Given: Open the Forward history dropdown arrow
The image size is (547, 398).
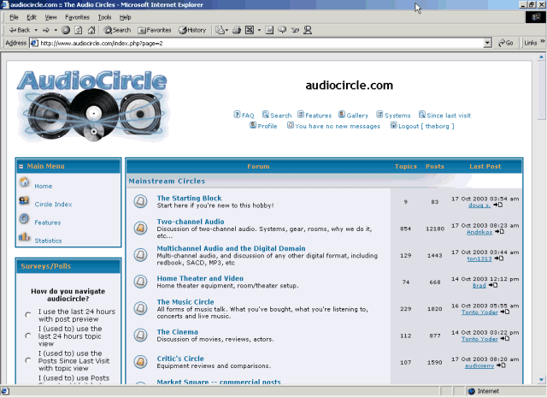Looking at the screenshot, I should 56,30.
